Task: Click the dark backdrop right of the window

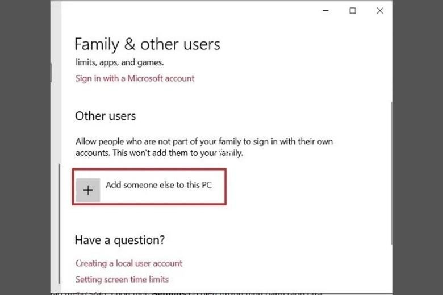Action: coord(417,147)
